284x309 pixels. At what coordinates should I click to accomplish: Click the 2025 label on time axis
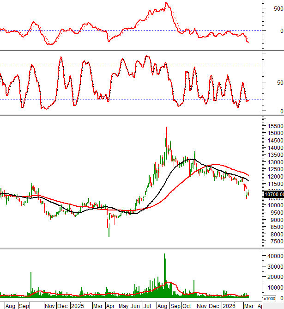coord(77,306)
